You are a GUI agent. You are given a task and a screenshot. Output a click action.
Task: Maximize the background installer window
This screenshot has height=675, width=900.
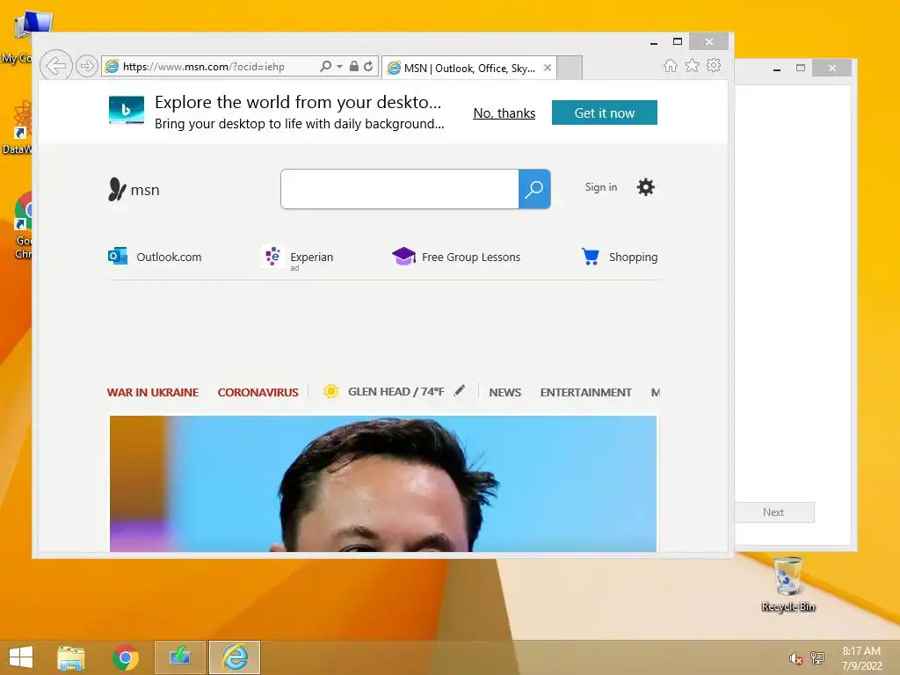click(x=801, y=68)
